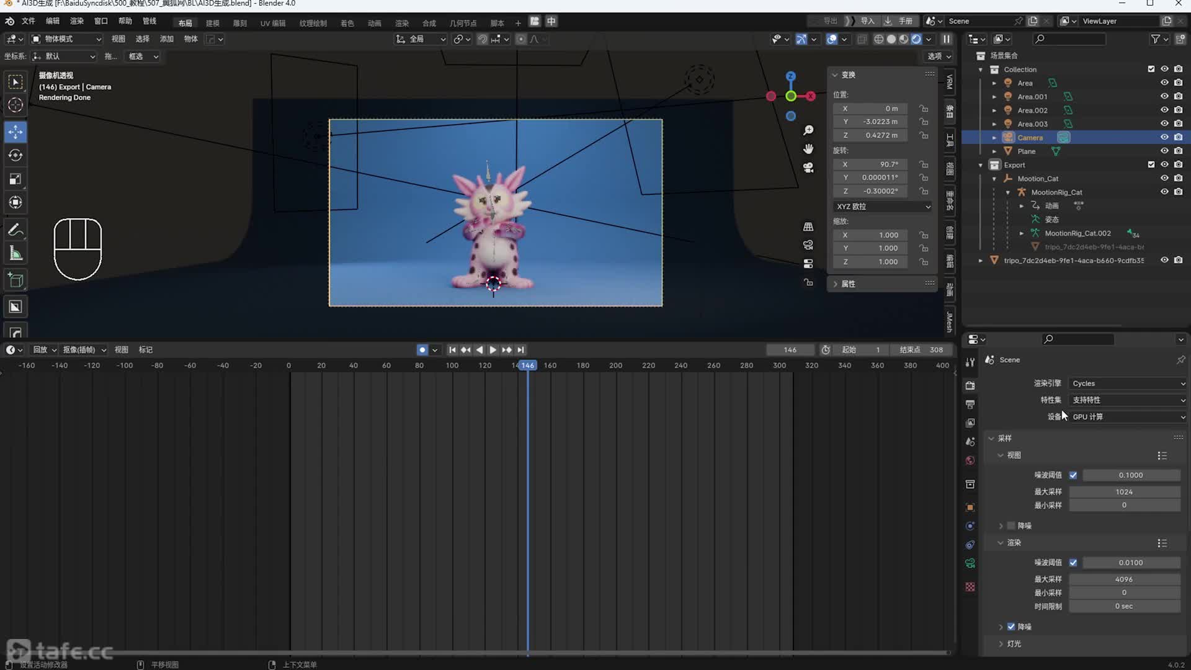The image size is (1191, 670).
Task: Open object mode dropdown
Action: pyautogui.click(x=66, y=39)
